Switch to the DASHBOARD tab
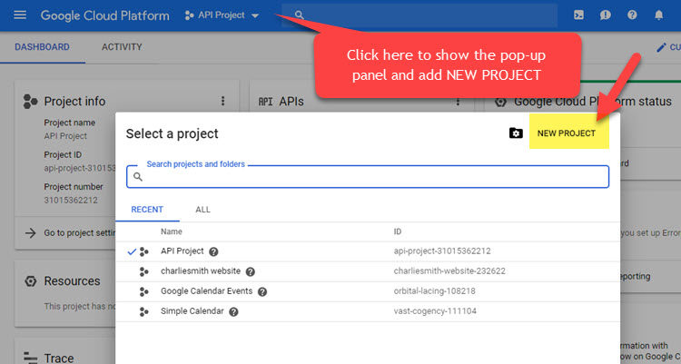The width and height of the screenshot is (681, 364). point(42,47)
